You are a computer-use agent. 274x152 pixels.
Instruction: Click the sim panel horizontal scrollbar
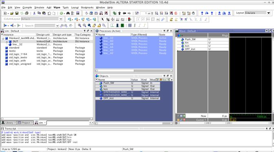(47, 119)
